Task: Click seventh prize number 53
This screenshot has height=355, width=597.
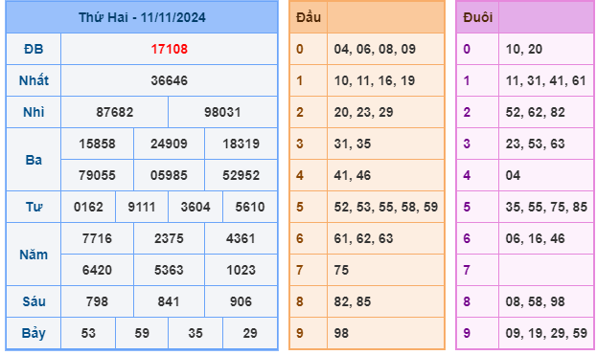Action: point(88,333)
